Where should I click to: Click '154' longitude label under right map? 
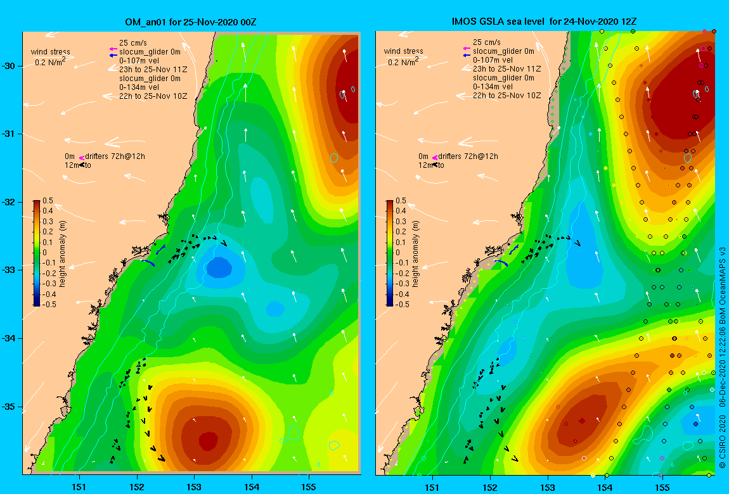coord(605,487)
